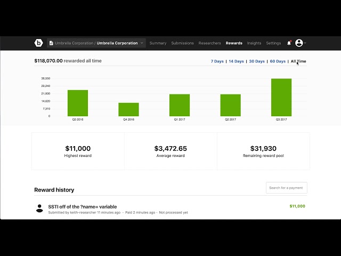Open the notifications bell
The width and height of the screenshot is (341, 256).
point(289,43)
